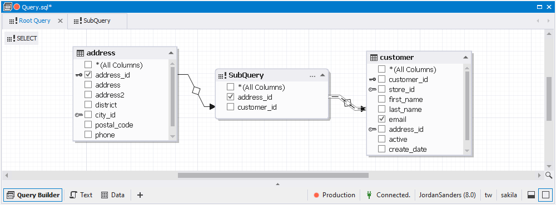Check the first_name column checkbox

pos(381,99)
